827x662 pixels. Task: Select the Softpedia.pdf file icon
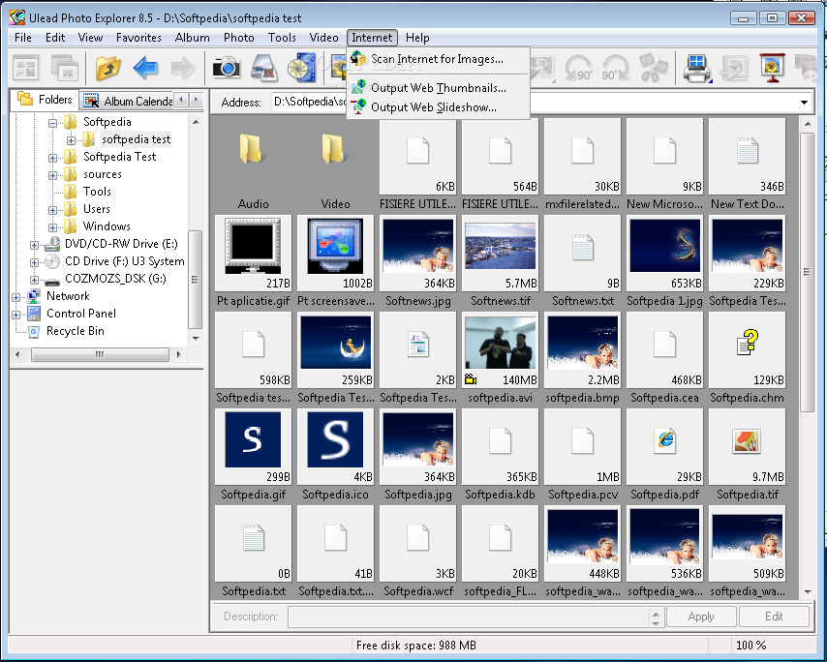tap(664, 439)
